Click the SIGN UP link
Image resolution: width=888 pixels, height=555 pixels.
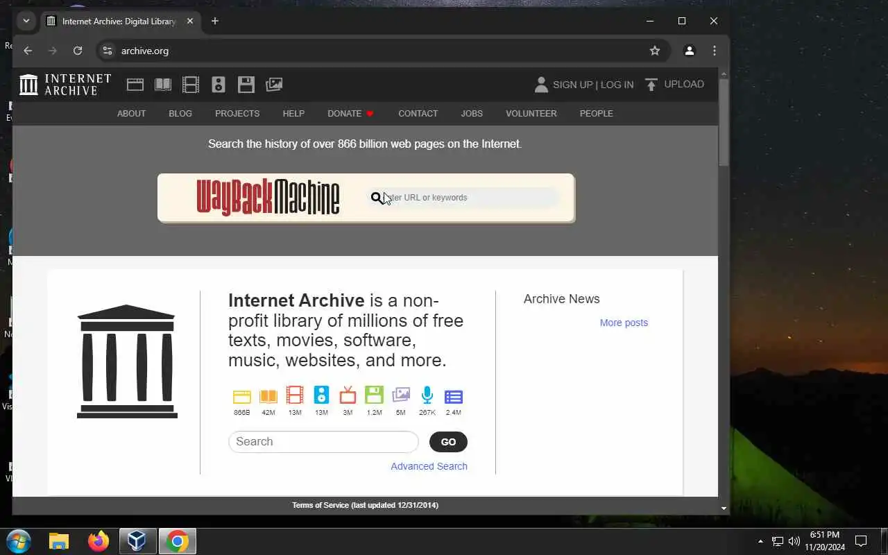pos(572,85)
